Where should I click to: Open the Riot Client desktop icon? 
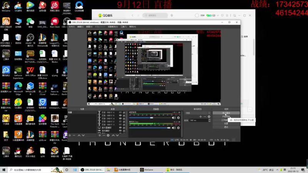click(x=55, y=23)
